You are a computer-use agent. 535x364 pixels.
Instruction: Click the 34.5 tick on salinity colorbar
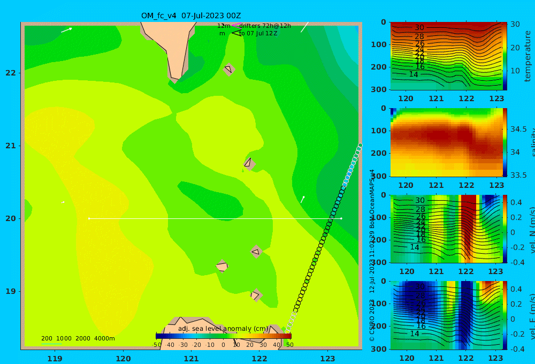tap(518, 129)
